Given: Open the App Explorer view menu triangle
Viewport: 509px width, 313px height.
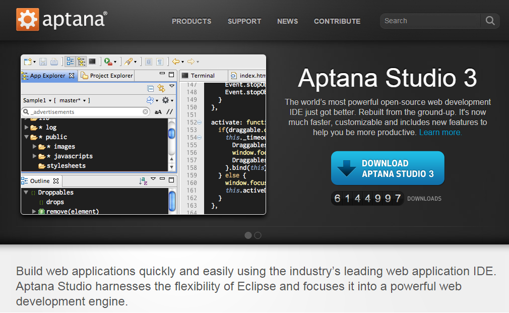Looking at the screenshot, I should (x=172, y=86).
